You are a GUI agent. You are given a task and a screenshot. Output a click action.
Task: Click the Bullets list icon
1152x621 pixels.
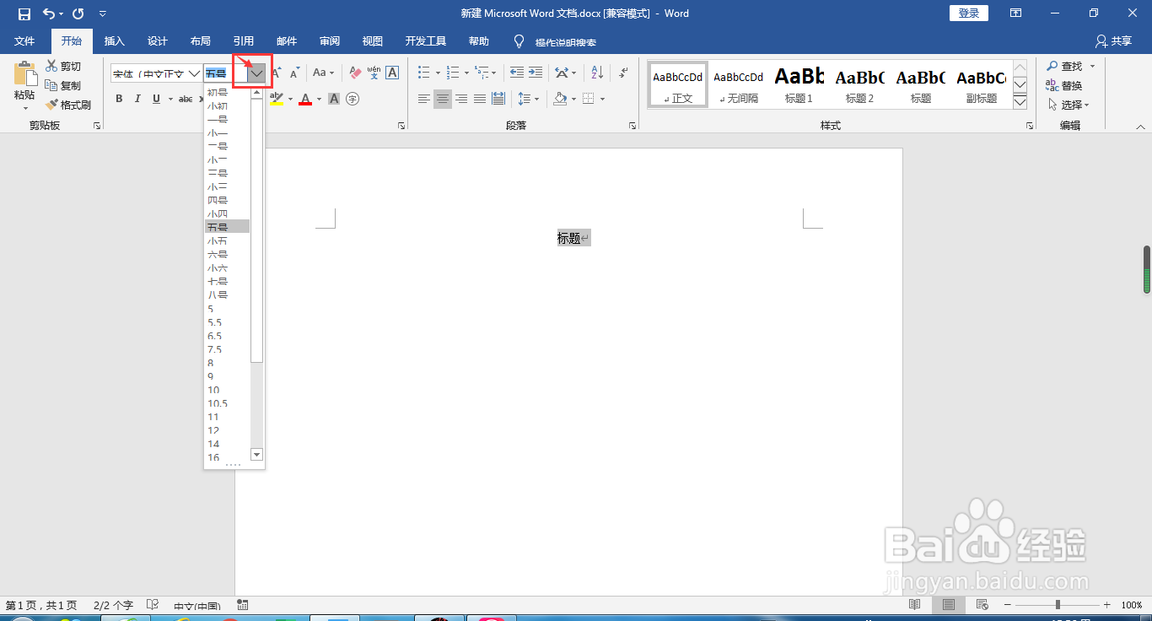click(x=424, y=73)
